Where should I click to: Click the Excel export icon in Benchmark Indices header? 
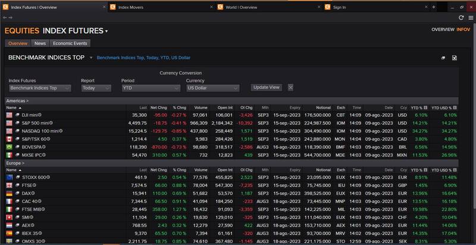click(x=455, y=58)
